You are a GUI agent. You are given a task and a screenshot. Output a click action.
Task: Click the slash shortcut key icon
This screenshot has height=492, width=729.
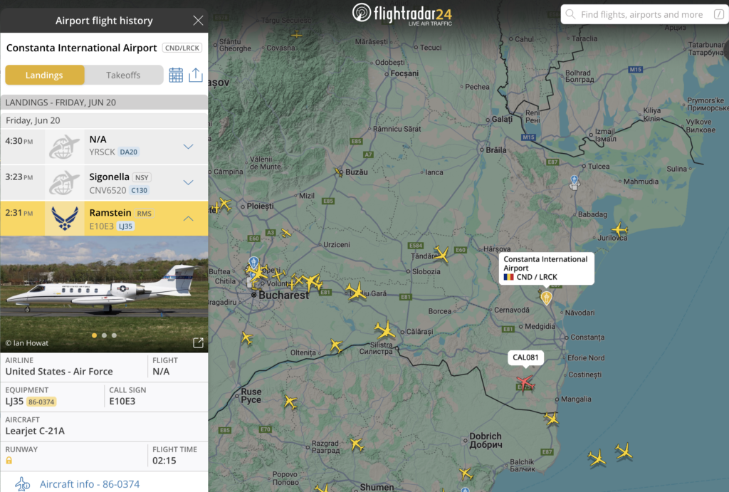tap(719, 14)
